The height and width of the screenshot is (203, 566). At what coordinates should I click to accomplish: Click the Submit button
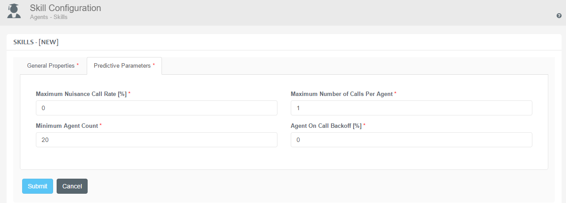[38, 186]
